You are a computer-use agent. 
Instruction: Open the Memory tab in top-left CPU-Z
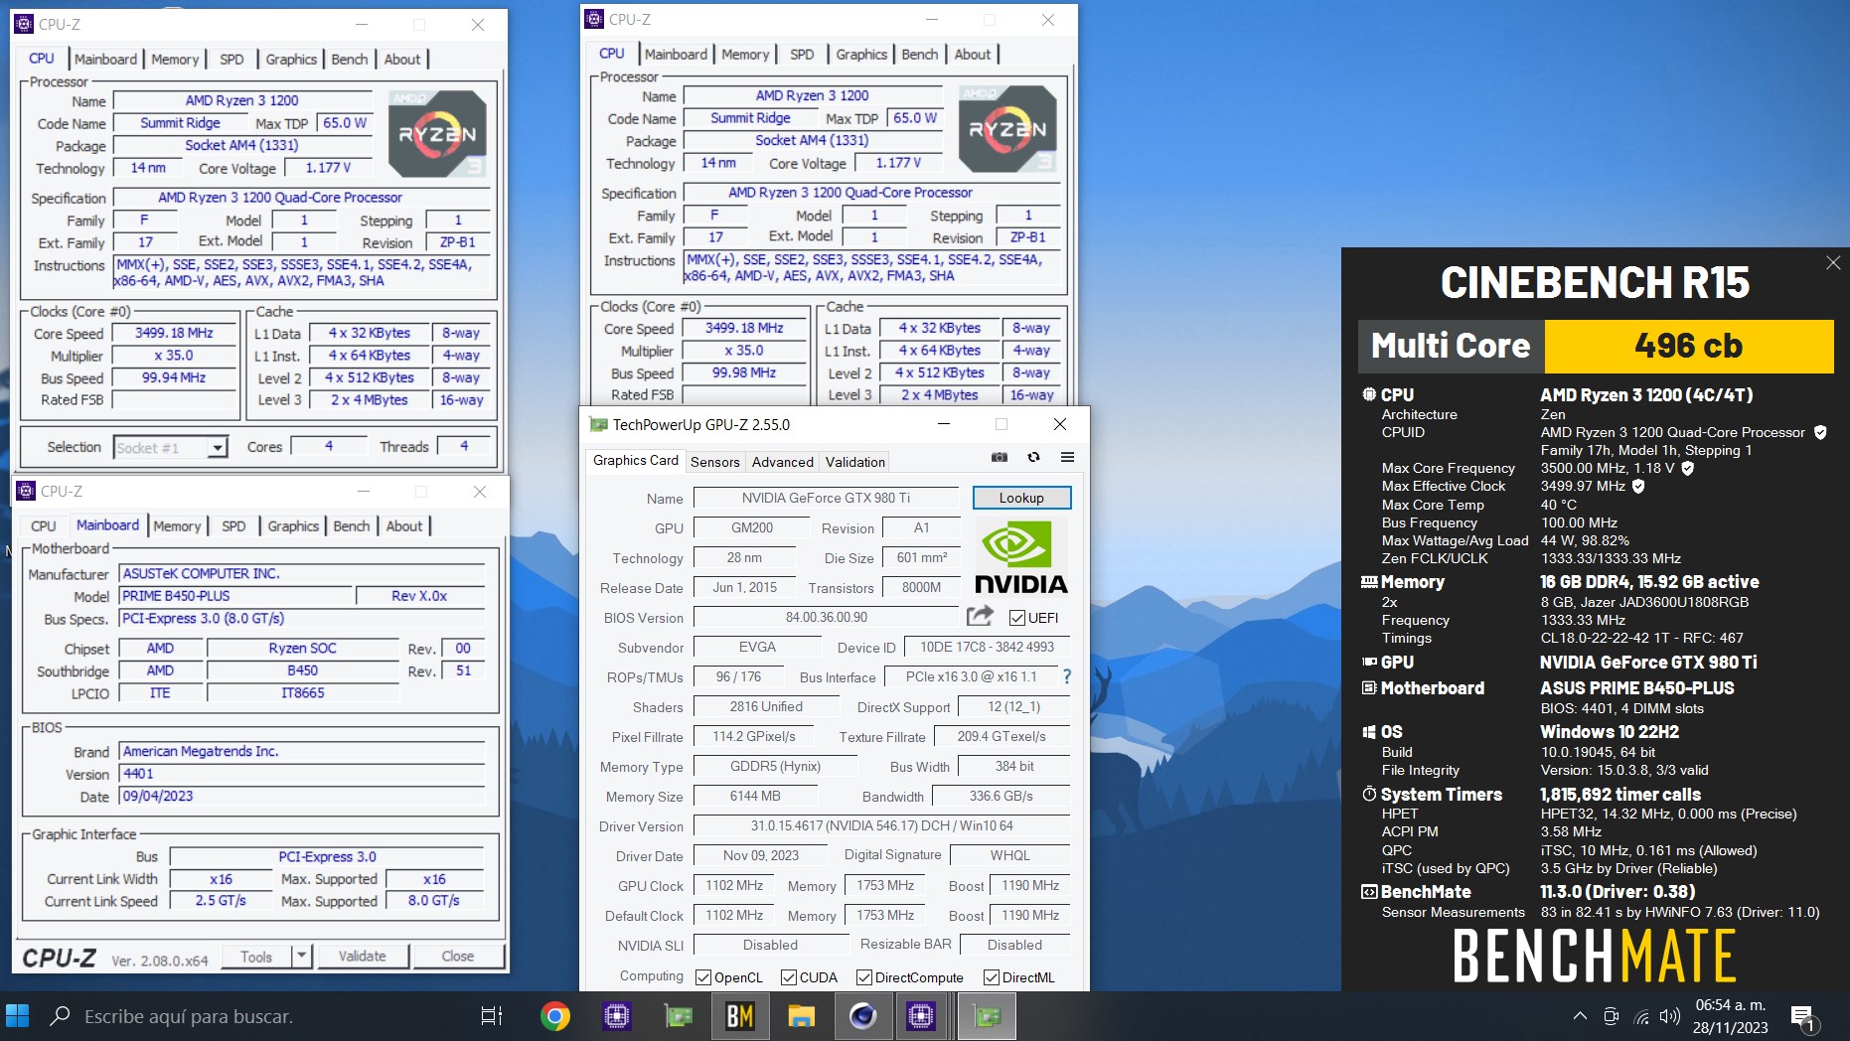point(175,60)
